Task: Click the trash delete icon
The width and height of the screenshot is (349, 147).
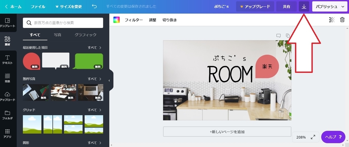Action: [x=342, y=20]
